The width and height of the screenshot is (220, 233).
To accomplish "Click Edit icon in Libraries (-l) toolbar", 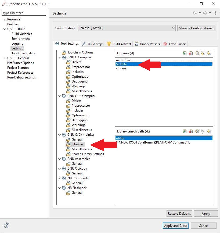I will pos(197,53).
